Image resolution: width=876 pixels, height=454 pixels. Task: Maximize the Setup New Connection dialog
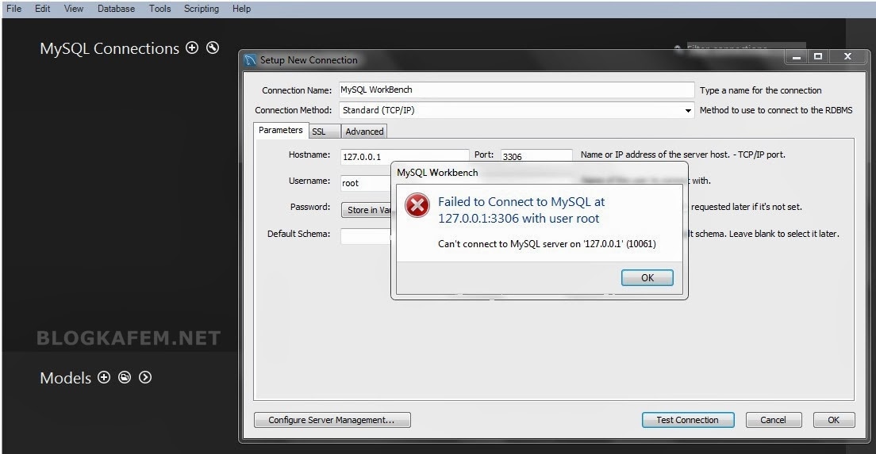(x=818, y=57)
